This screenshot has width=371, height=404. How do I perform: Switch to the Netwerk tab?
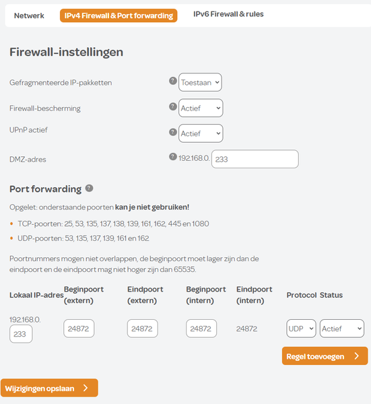click(x=29, y=15)
